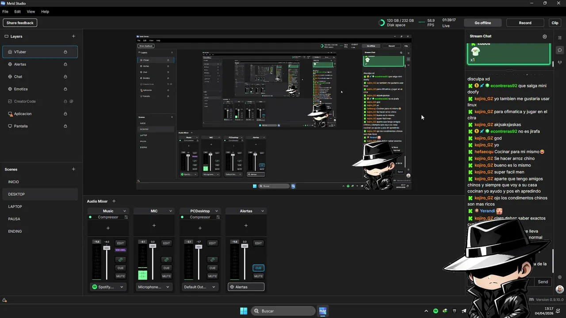Select the ENDING scene

point(40,231)
